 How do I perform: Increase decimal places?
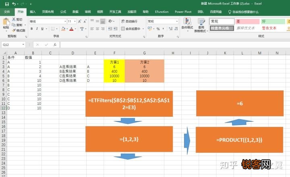point(171,29)
